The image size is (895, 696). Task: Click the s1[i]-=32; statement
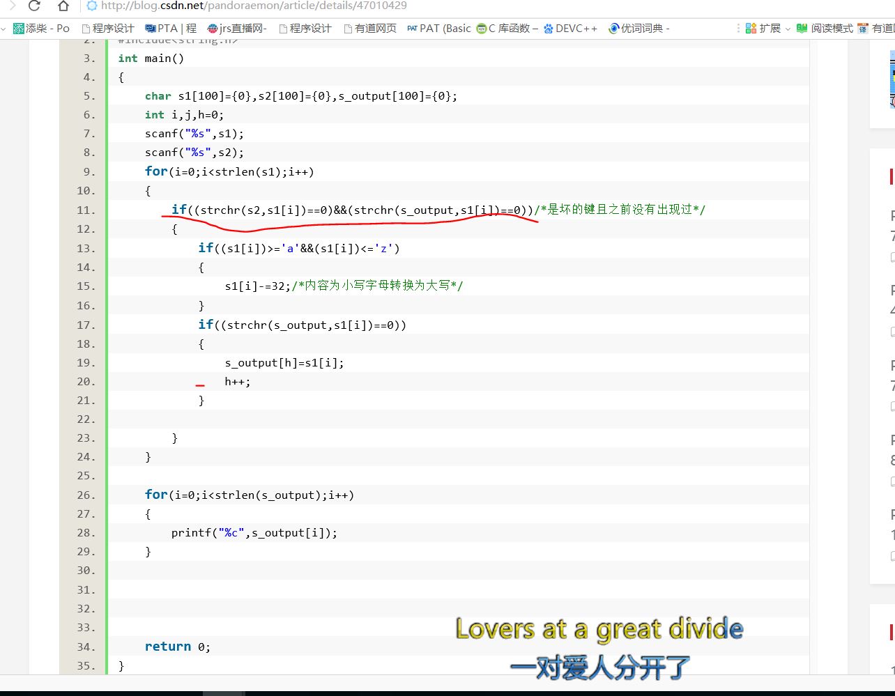(258, 286)
